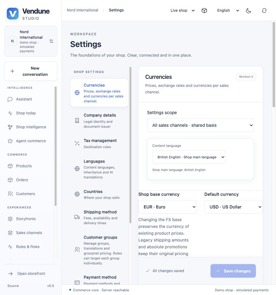Select the Shipping method settings tab
Viewport: 276px width, 295px height.
(99, 217)
